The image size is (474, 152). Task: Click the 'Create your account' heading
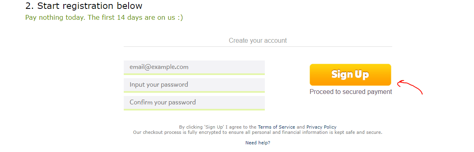tap(258, 40)
